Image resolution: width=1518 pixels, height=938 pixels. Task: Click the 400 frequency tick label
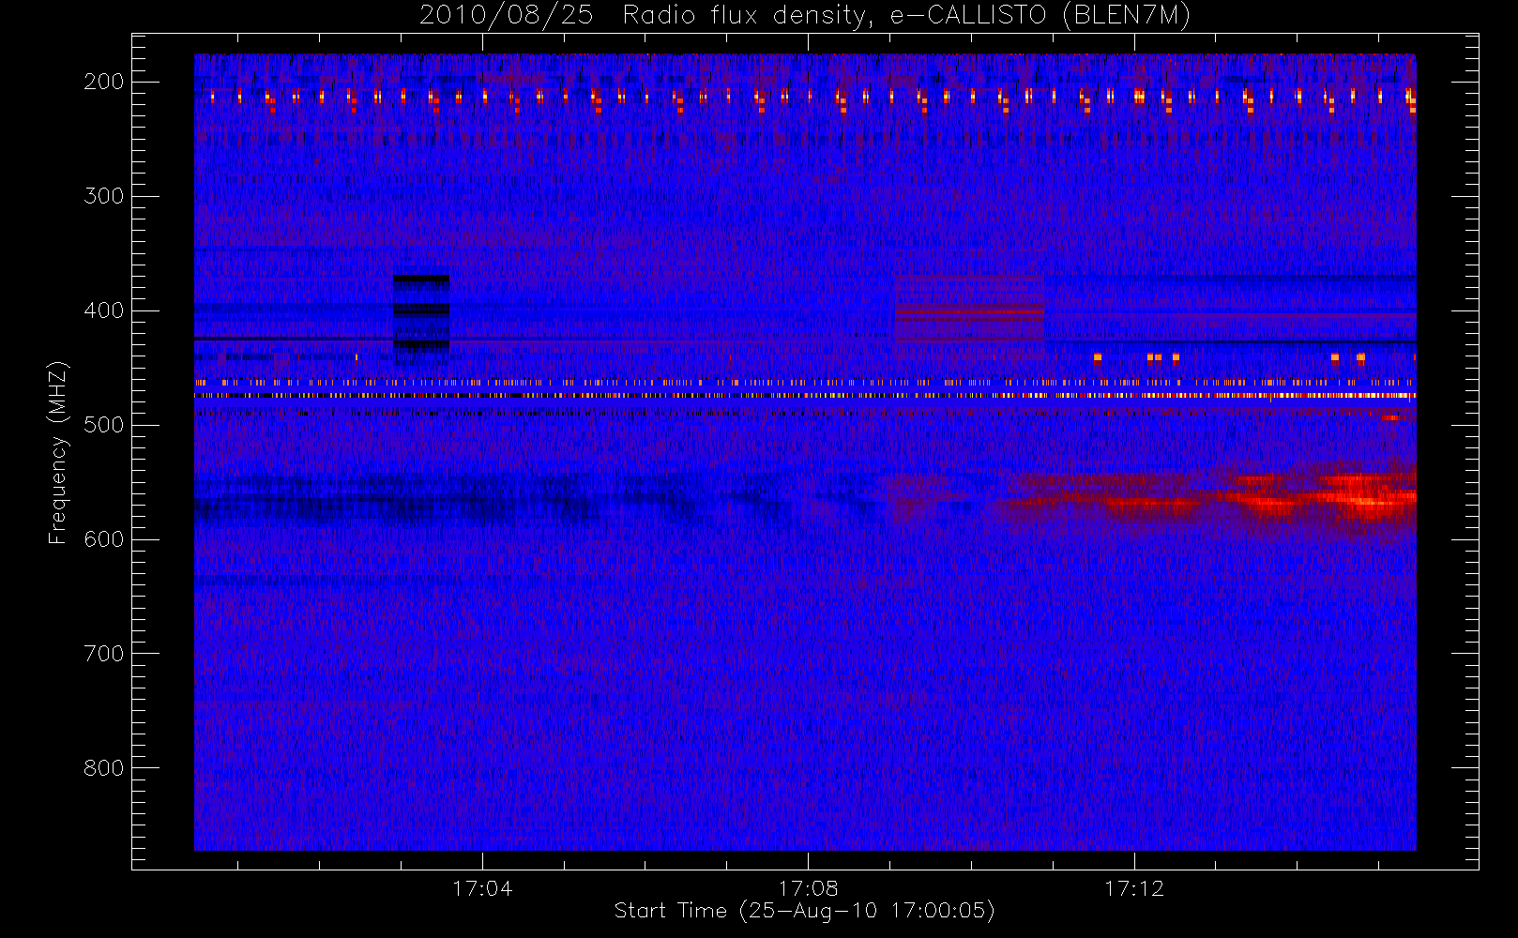coord(104,310)
